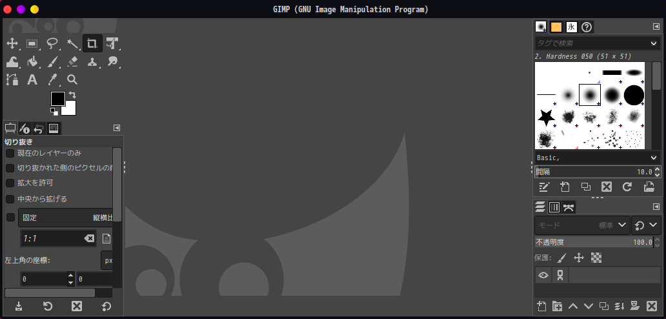Click the 1:1 aspect ratio input field

[52, 239]
